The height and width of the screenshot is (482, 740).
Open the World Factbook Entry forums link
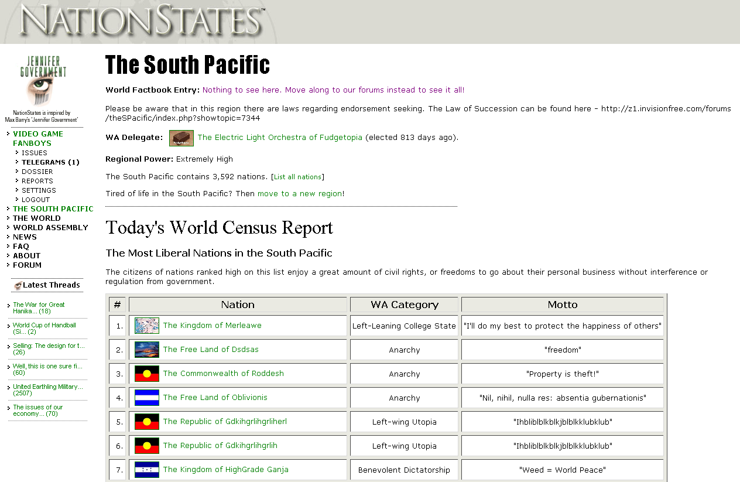tap(333, 90)
